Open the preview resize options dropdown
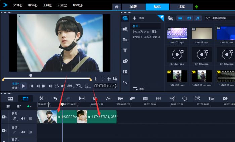The image size is (235, 142). tap(79, 86)
